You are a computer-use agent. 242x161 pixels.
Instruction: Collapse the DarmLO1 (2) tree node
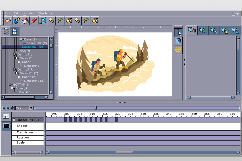[17, 73]
